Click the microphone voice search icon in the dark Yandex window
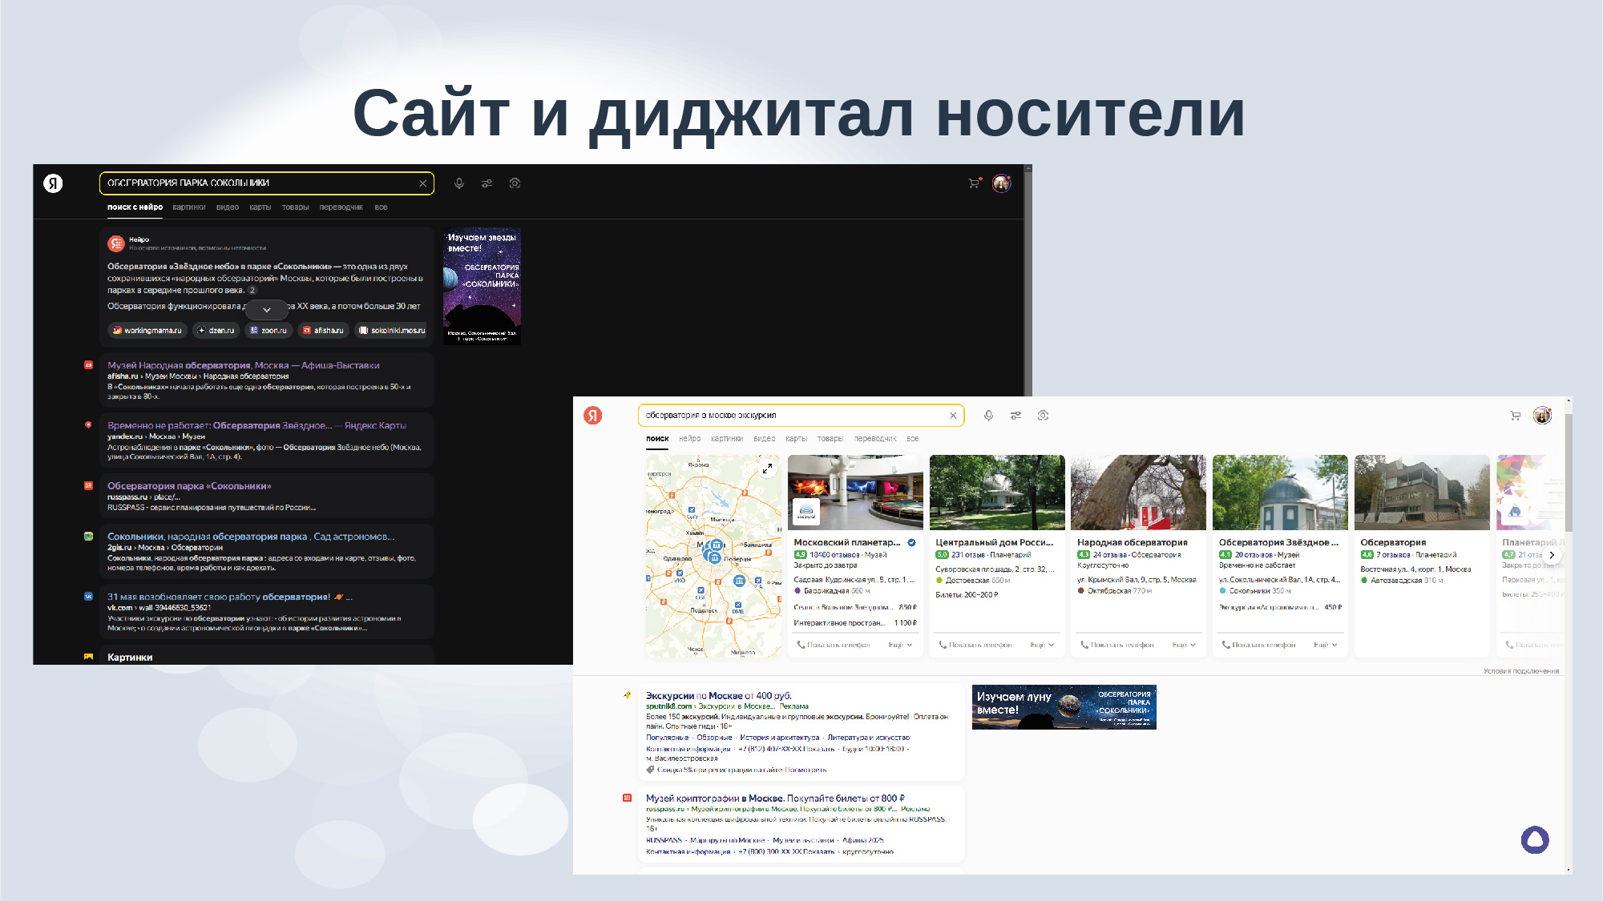Viewport: 1603px width, 901px height. pyautogui.click(x=459, y=183)
